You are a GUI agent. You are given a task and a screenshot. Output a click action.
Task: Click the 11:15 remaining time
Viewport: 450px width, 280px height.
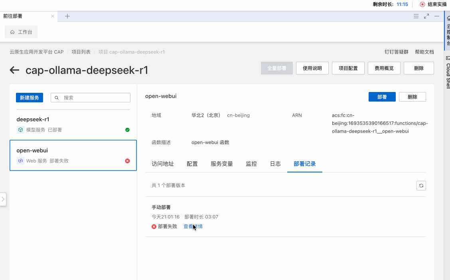click(402, 4)
